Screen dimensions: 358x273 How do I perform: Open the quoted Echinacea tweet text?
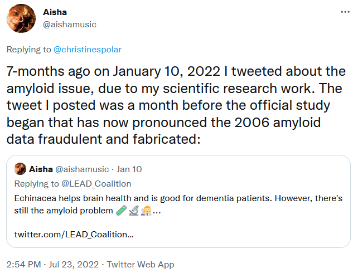(x=178, y=204)
